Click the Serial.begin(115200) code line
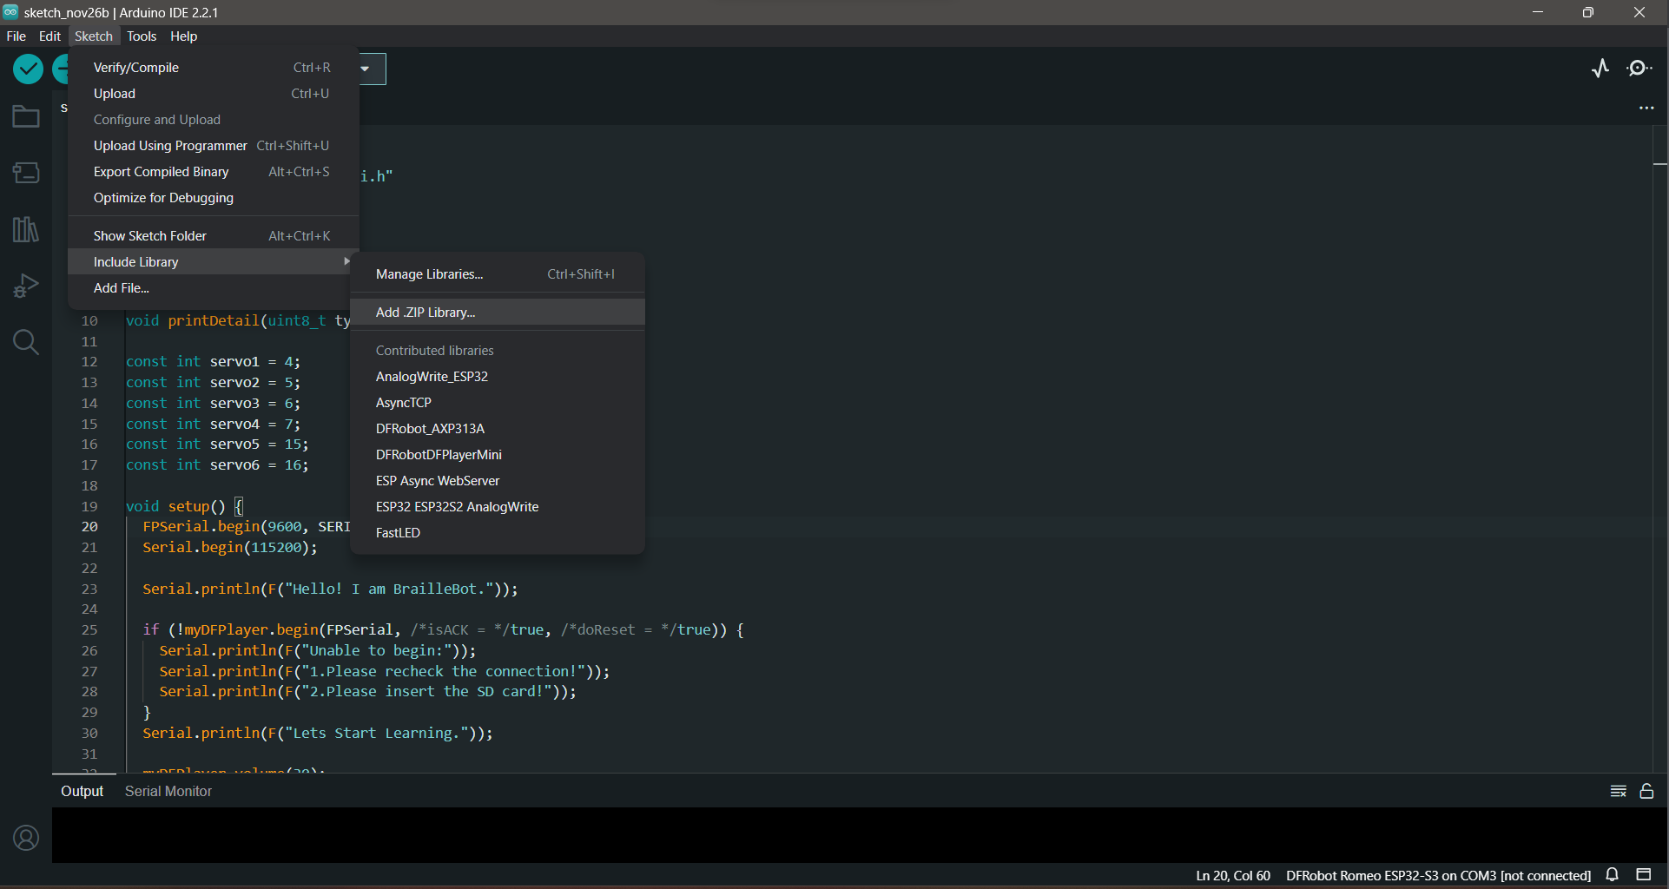This screenshot has width=1669, height=889. 230,548
